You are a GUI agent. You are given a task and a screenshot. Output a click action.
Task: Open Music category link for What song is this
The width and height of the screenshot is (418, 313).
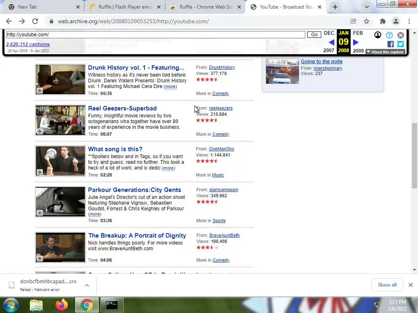[218, 175]
